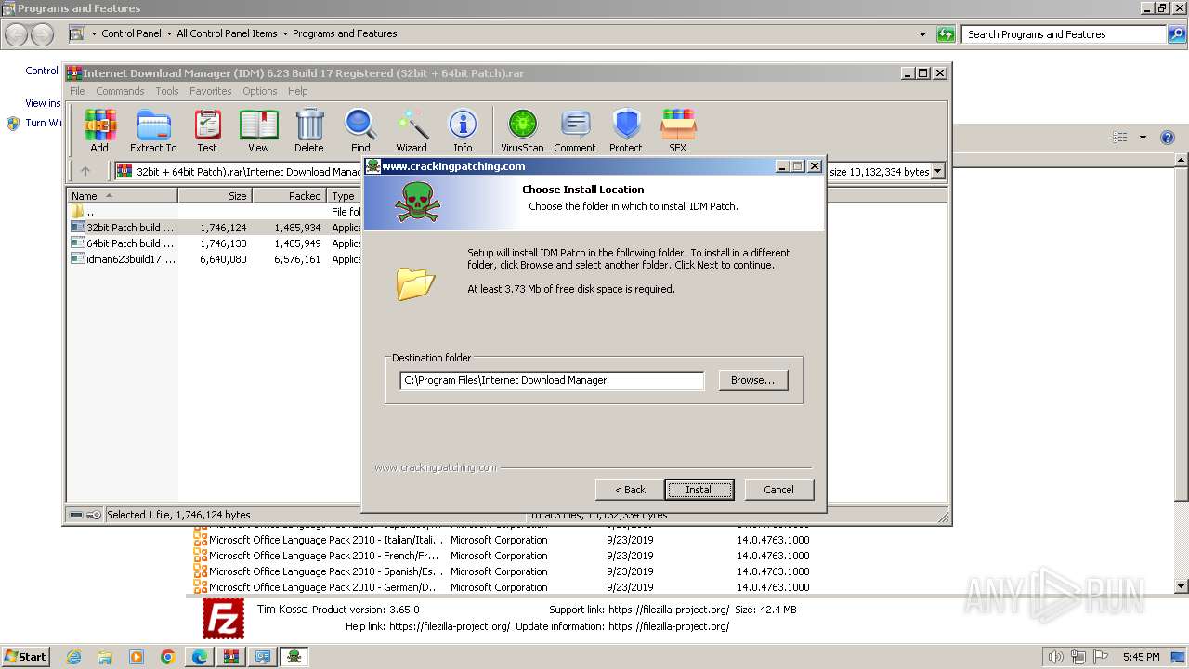Screen dimensions: 1189x669
Task: Expand All Control Panel Items breadcrumb arrow
Action: coord(284,34)
